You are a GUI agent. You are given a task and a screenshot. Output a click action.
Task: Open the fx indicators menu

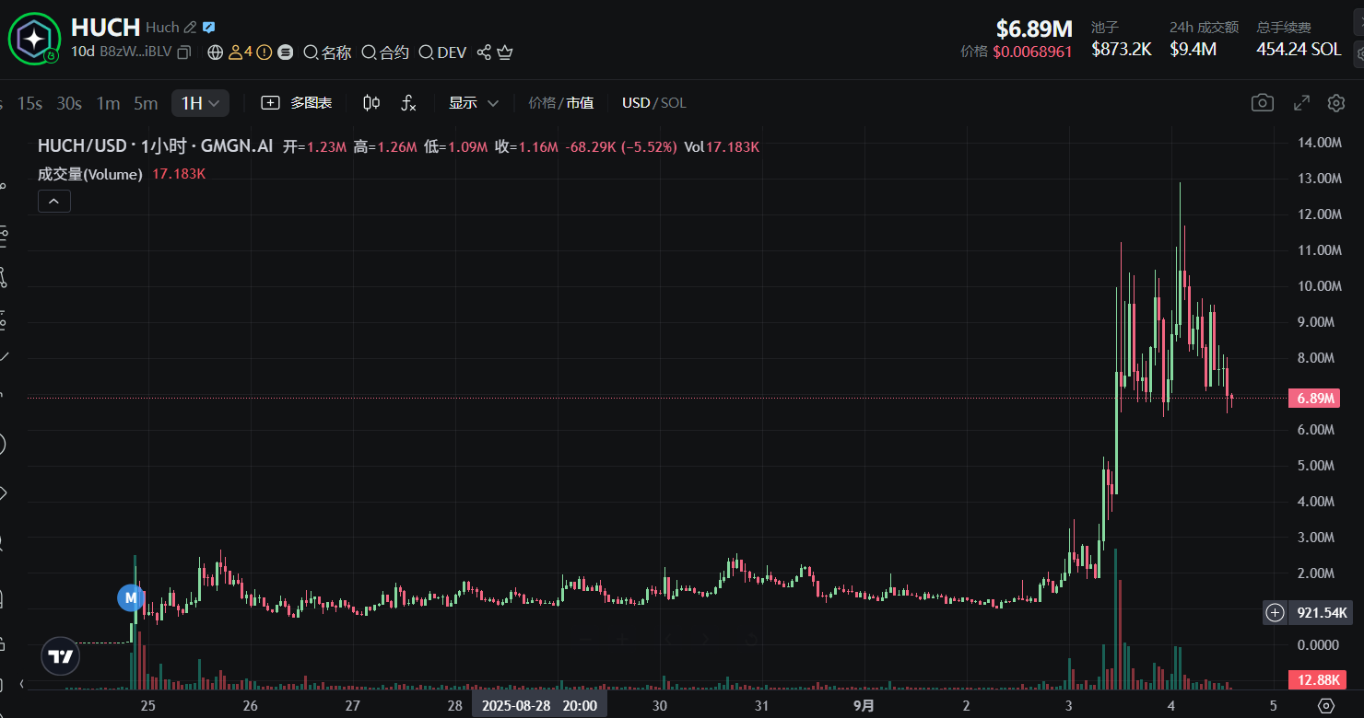408,103
